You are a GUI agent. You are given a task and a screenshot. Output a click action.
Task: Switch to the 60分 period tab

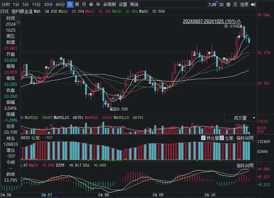click(x=60, y=5)
